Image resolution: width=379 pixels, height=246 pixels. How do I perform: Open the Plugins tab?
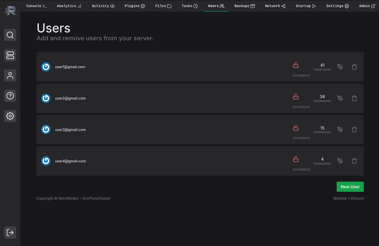pos(135,6)
